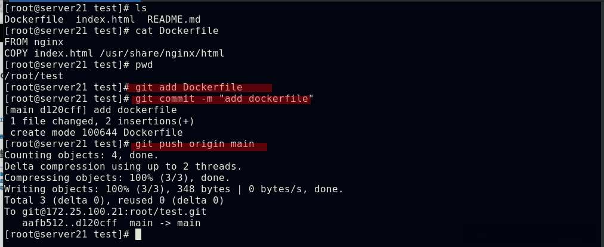Click the "1 file changed" summary line

click(101, 121)
